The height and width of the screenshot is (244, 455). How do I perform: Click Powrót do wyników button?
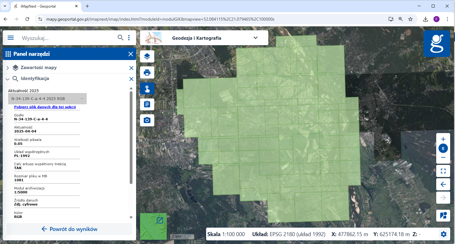tap(69, 229)
